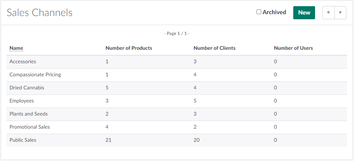Go to next page with » arrow
The width and height of the screenshot is (354, 161).
[340, 12]
